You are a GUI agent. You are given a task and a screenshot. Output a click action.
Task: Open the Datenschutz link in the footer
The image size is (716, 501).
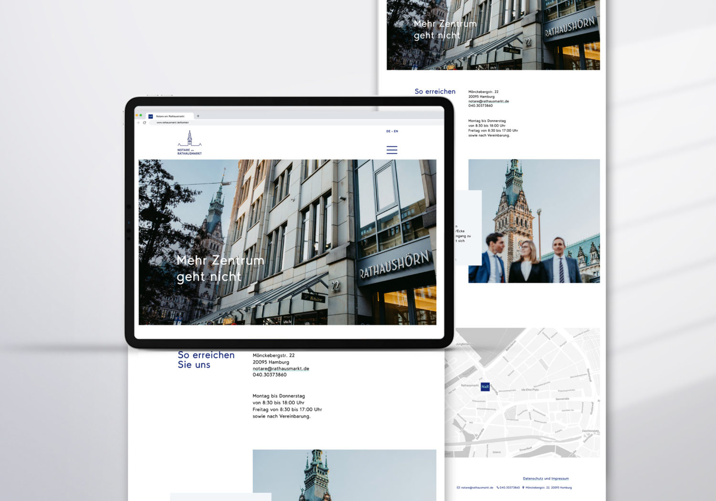tap(533, 478)
